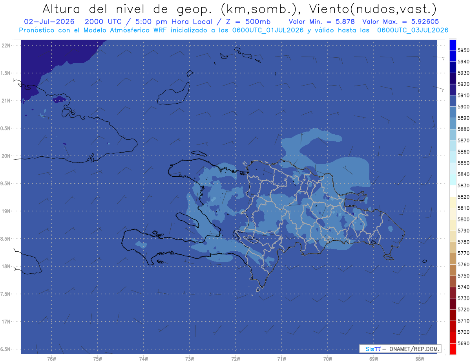Click the legend value '5930'
Viewport: 471px width, 364px height.
[x=463, y=73]
